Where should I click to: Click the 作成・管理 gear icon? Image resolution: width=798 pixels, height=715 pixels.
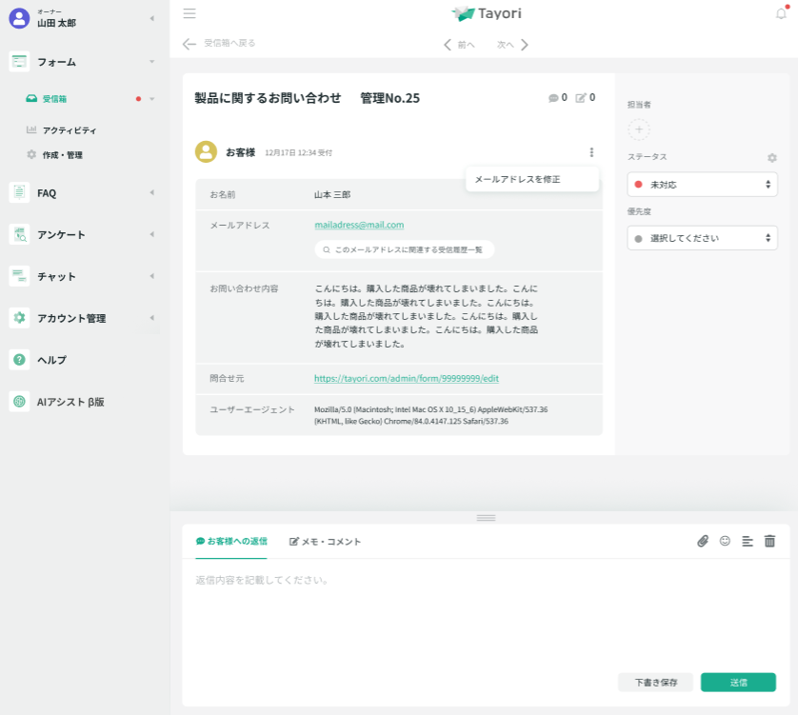coord(31,154)
